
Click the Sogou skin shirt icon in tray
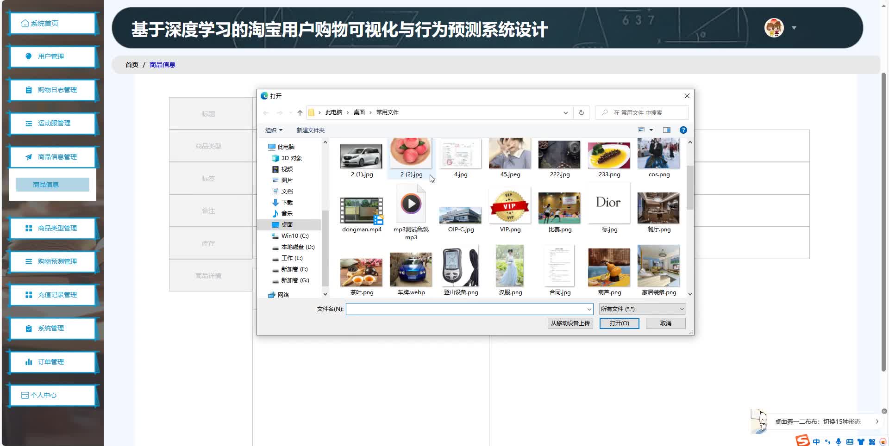pos(861,442)
